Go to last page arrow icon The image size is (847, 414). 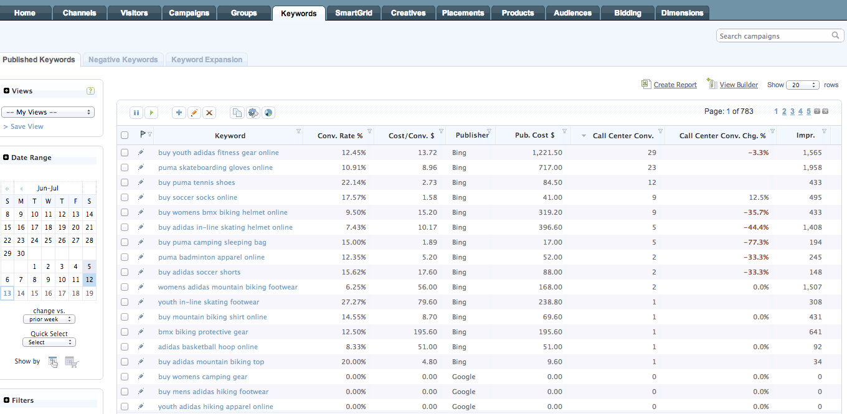(x=825, y=111)
